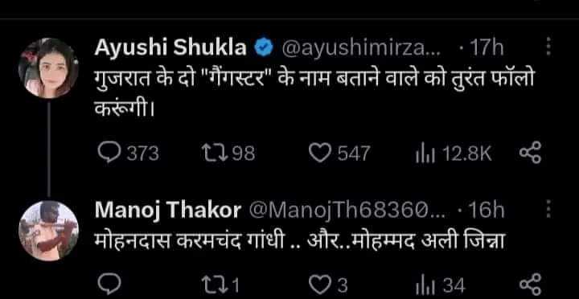Open more options menu on Manoj Thakor's reply

[x=548, y=210]
